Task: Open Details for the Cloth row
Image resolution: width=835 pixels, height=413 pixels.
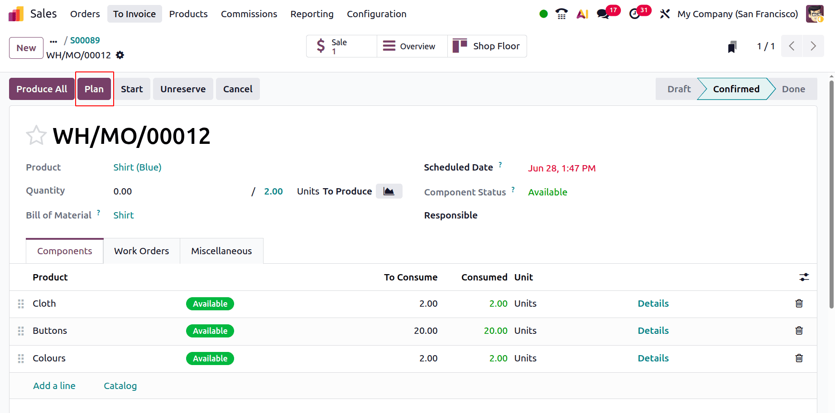Action: click(x=653, y=304)
